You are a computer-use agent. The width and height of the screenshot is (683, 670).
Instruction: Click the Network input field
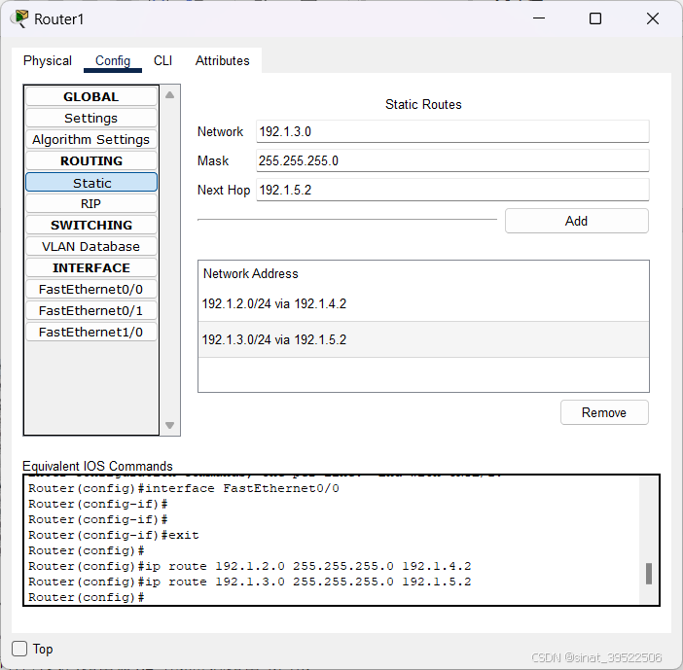pyautogui.click(x=451, y=131)
